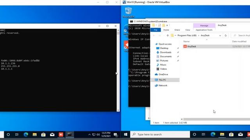The image size is (250, 140).
Task: Launch Microsoft Edge from the left taskbar
Action: pyautogui.click(x=26, y=135)
